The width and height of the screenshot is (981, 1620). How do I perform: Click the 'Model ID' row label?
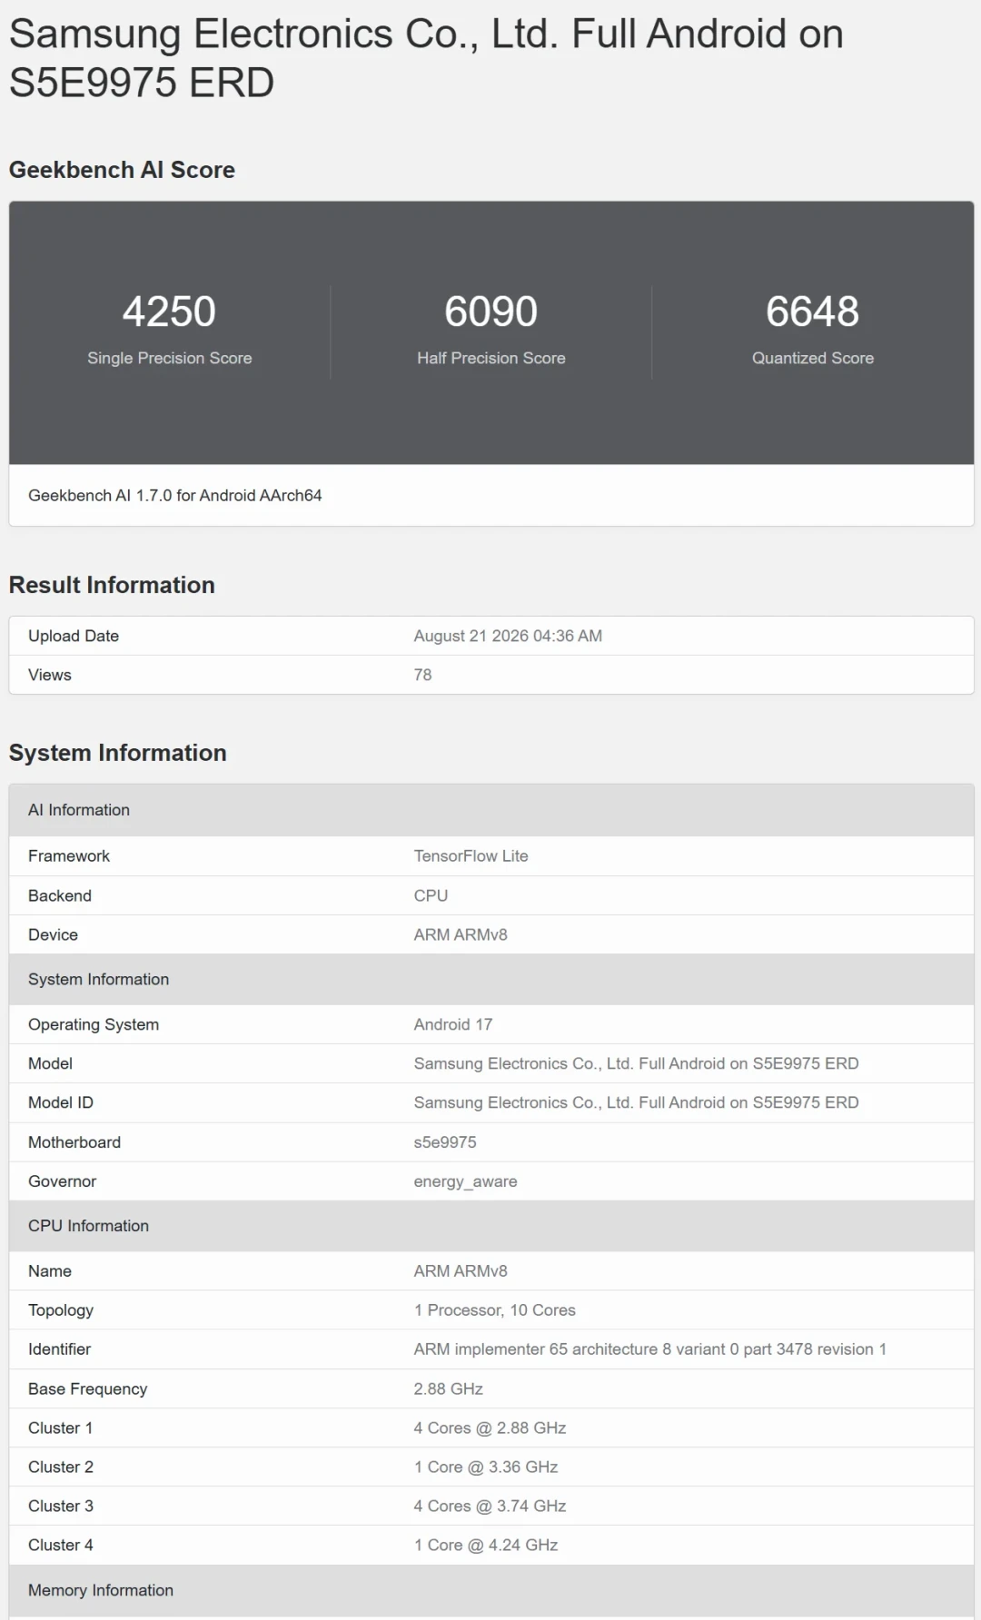coord(61,1102)
